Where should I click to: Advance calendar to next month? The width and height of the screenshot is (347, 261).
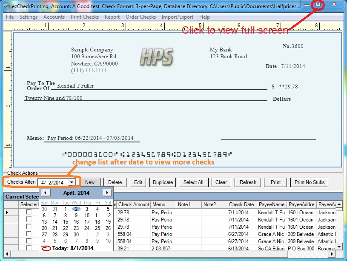108,193
